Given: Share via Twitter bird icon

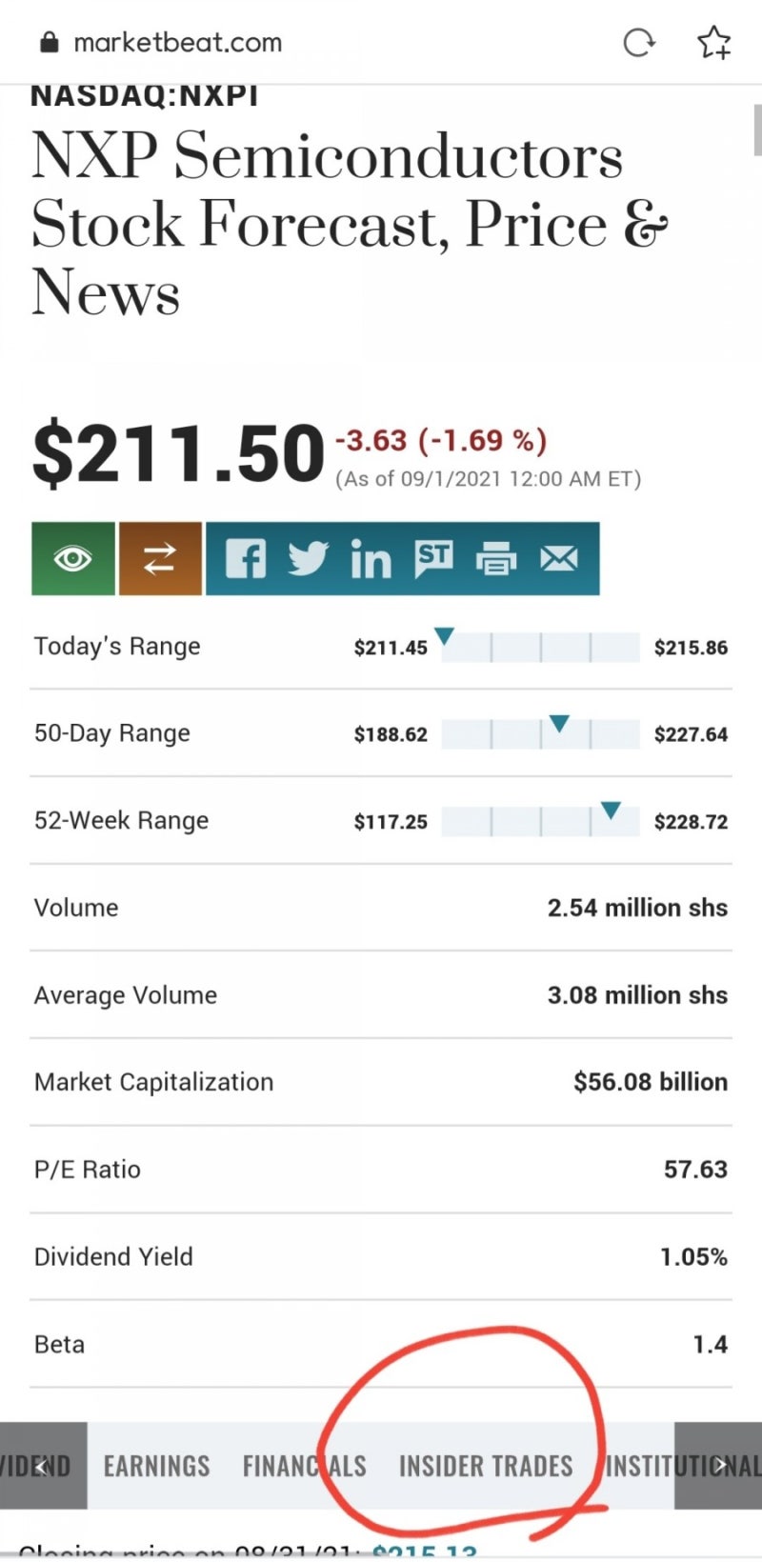Looking at the screenshot, I should tap(308, 558).
